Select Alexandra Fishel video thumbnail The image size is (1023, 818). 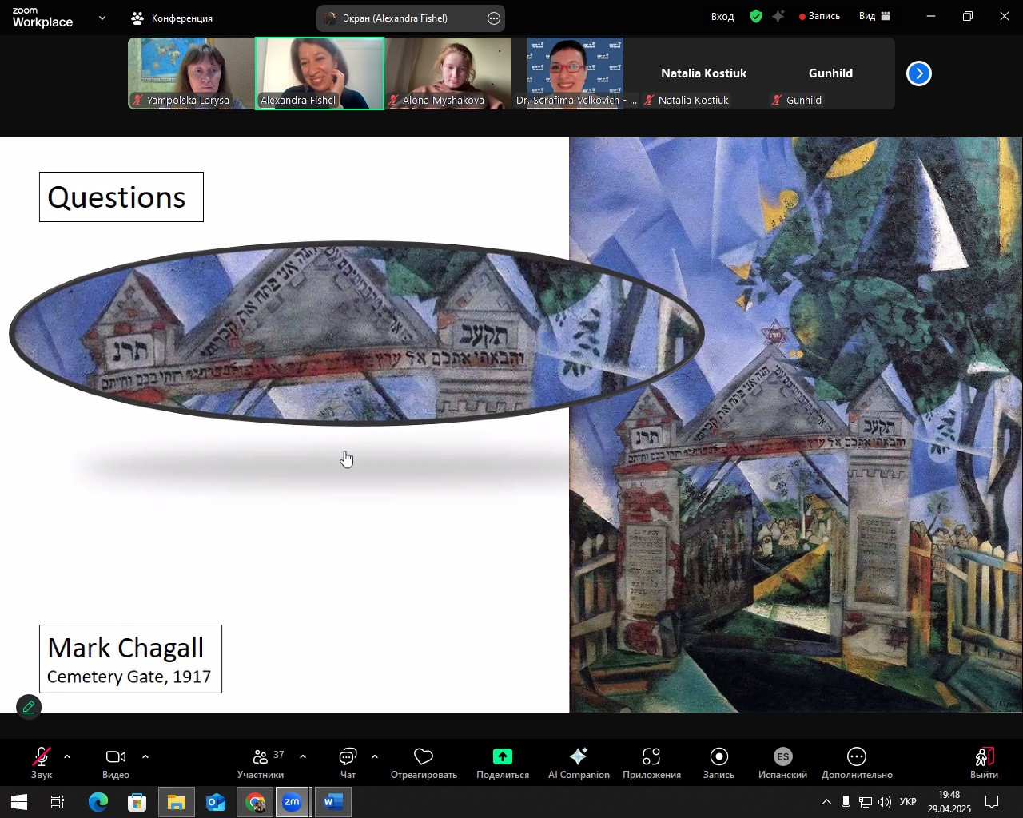point(320,73)
